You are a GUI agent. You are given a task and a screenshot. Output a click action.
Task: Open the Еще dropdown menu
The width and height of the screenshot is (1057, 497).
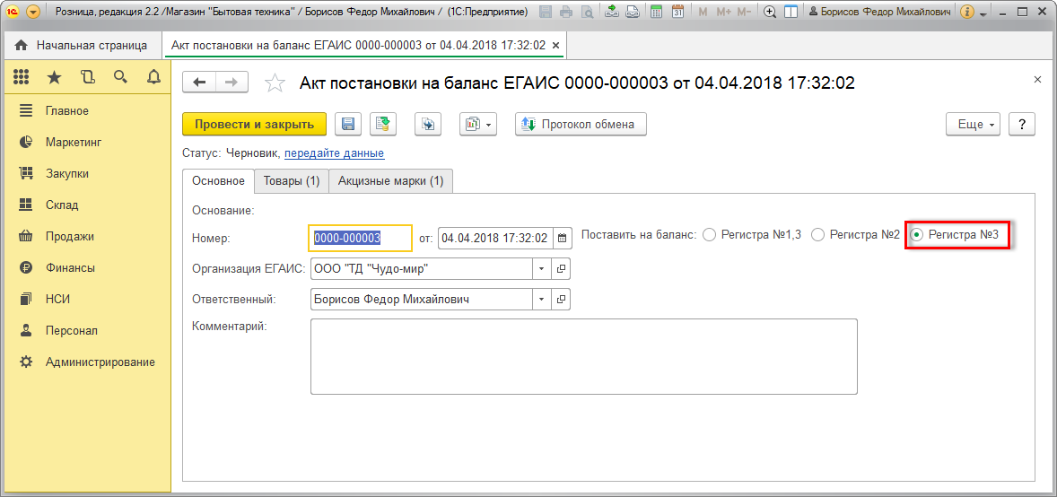[x=974, y=125]
